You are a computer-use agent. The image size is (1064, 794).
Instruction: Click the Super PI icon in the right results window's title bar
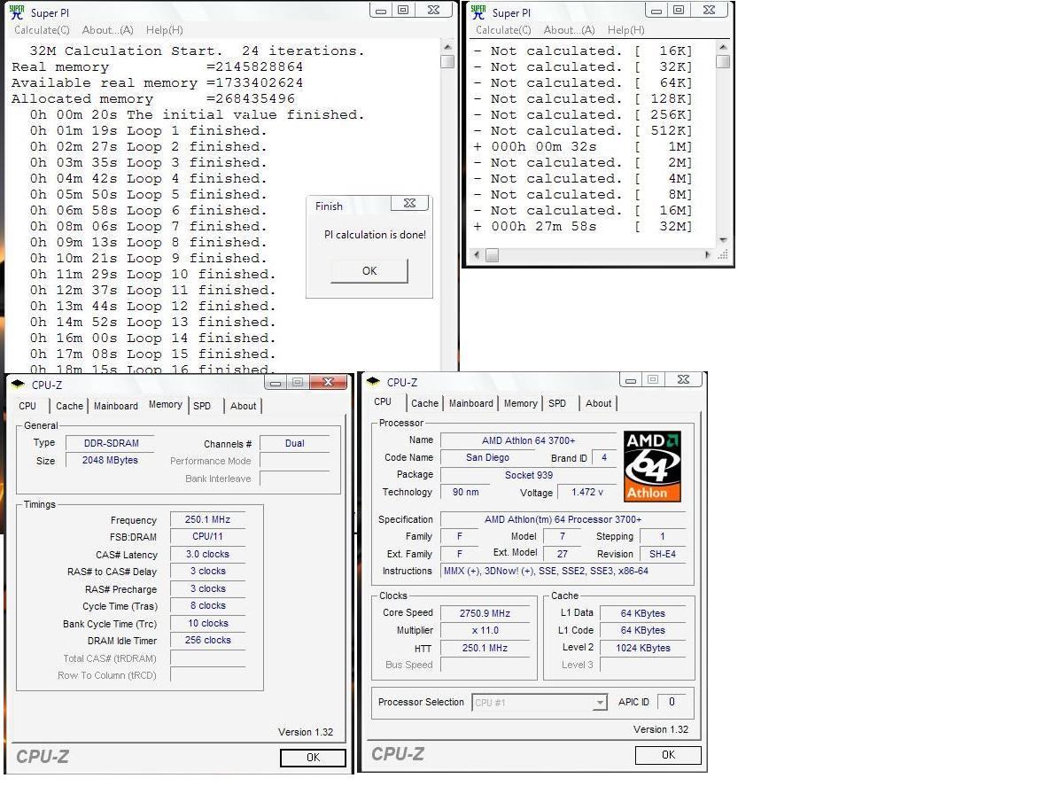[x=478, y=12]
